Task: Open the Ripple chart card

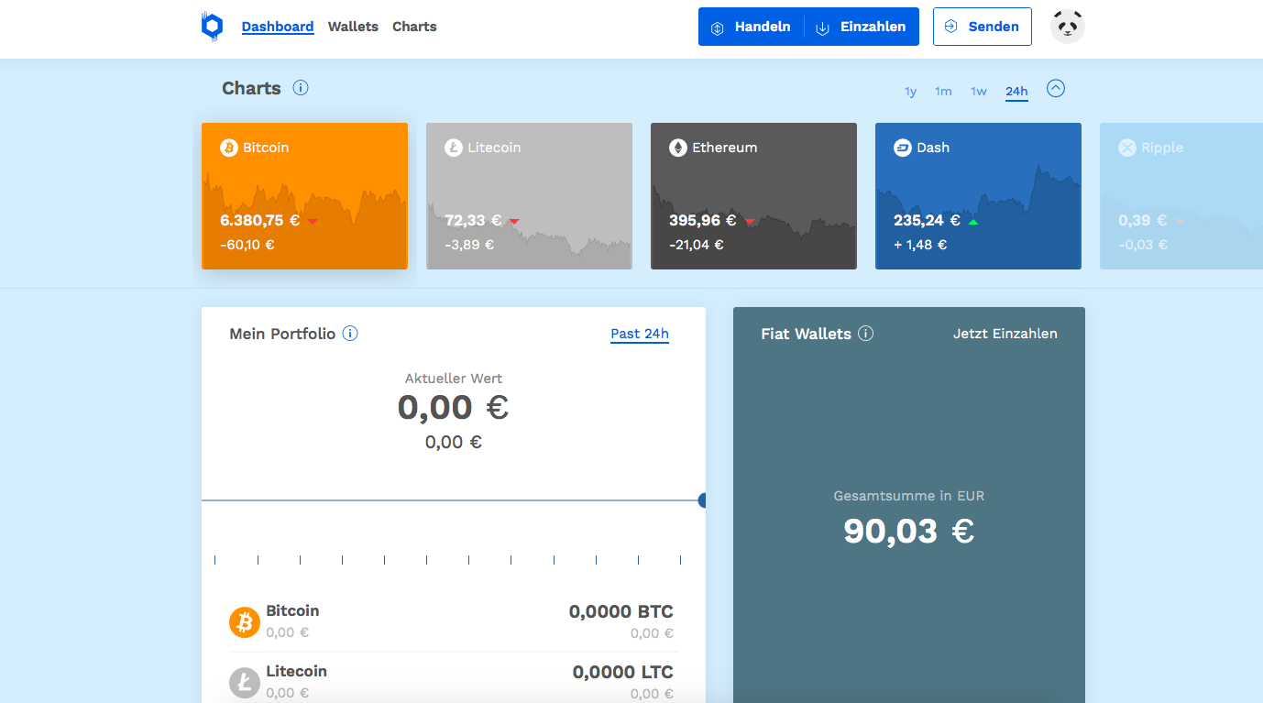Action: pyautogui.click(x=1181, y=196)
